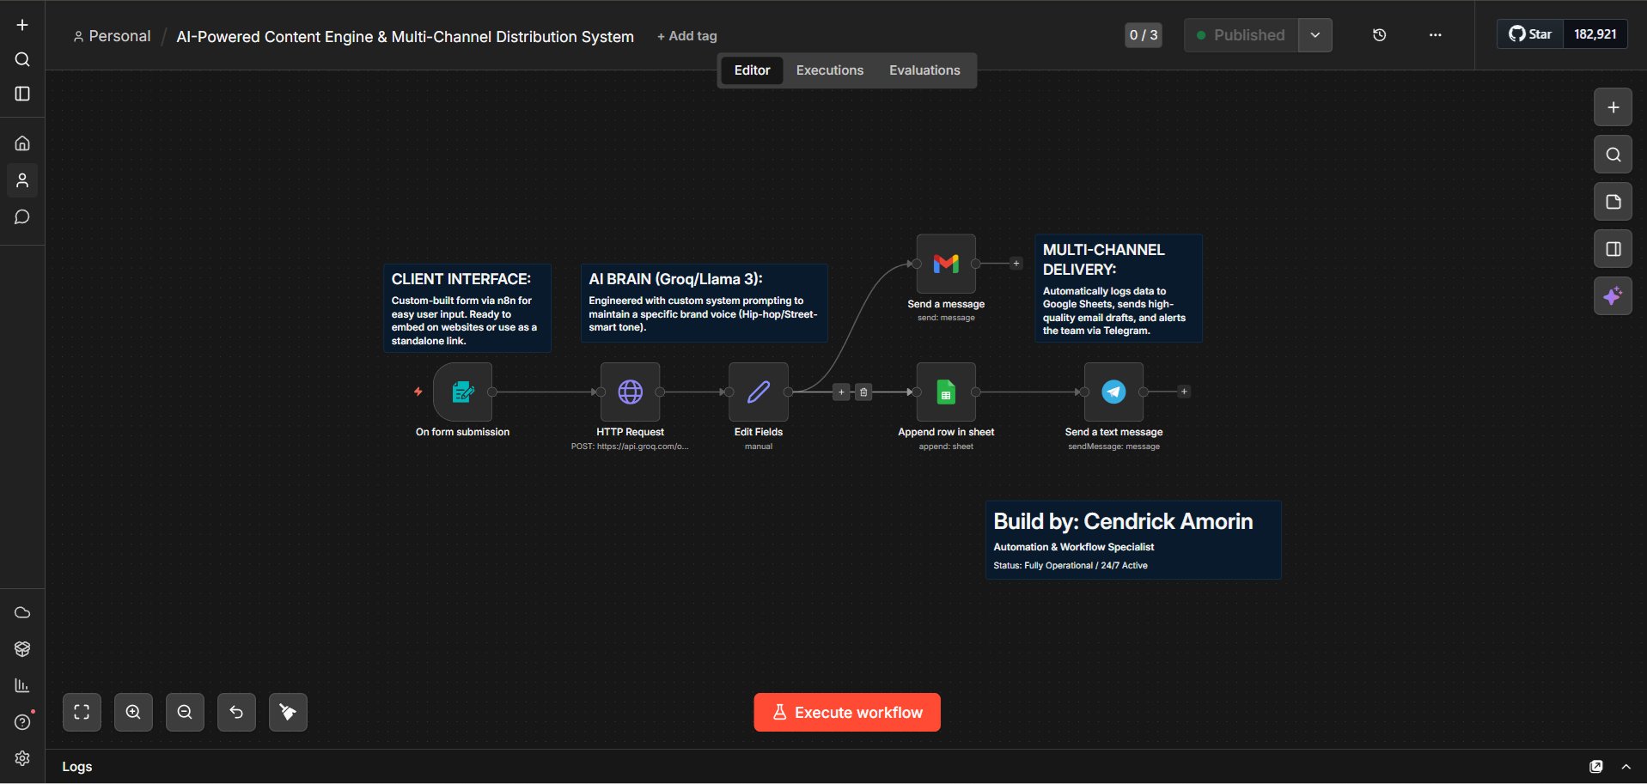The height and width of the screenshot is (784, 1647).
Task: Select the 'Append row in sheet' Google Sheets node
Action: coord(945,392)
